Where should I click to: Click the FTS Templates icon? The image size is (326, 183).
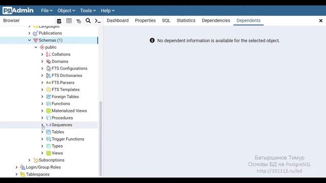tap(48, 89)
